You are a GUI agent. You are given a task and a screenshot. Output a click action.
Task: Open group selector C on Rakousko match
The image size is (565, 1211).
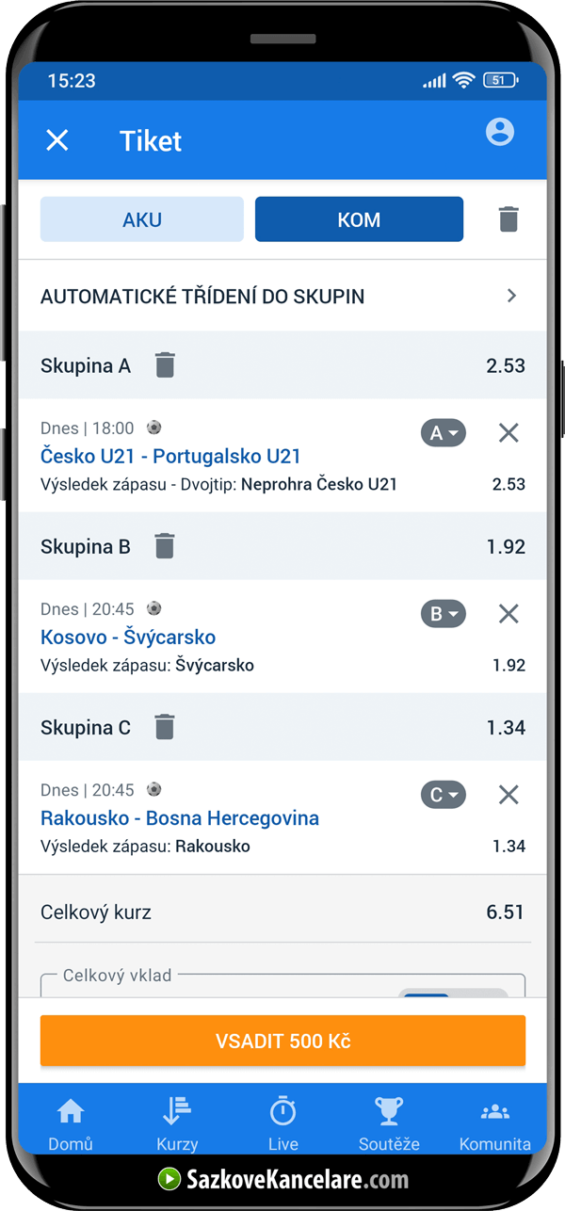click(x=443, y=794)
